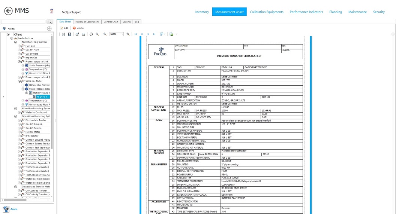Click the Edit pencil button
The height and width of the screenshot is (214, 396).
tap(64, 28)
